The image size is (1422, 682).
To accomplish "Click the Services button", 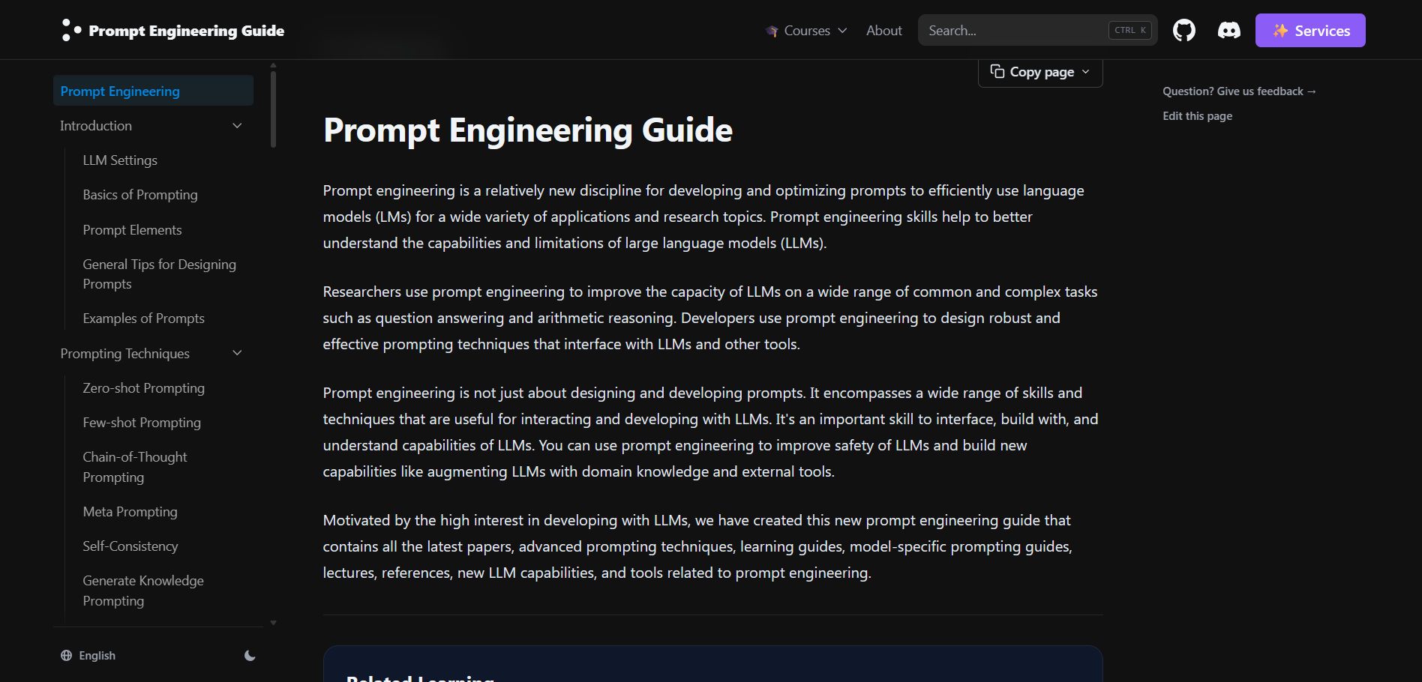I will 1310,31.
